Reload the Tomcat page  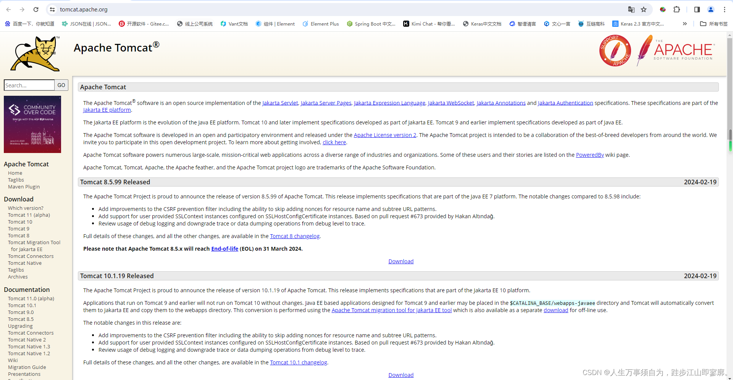(36, 10)
